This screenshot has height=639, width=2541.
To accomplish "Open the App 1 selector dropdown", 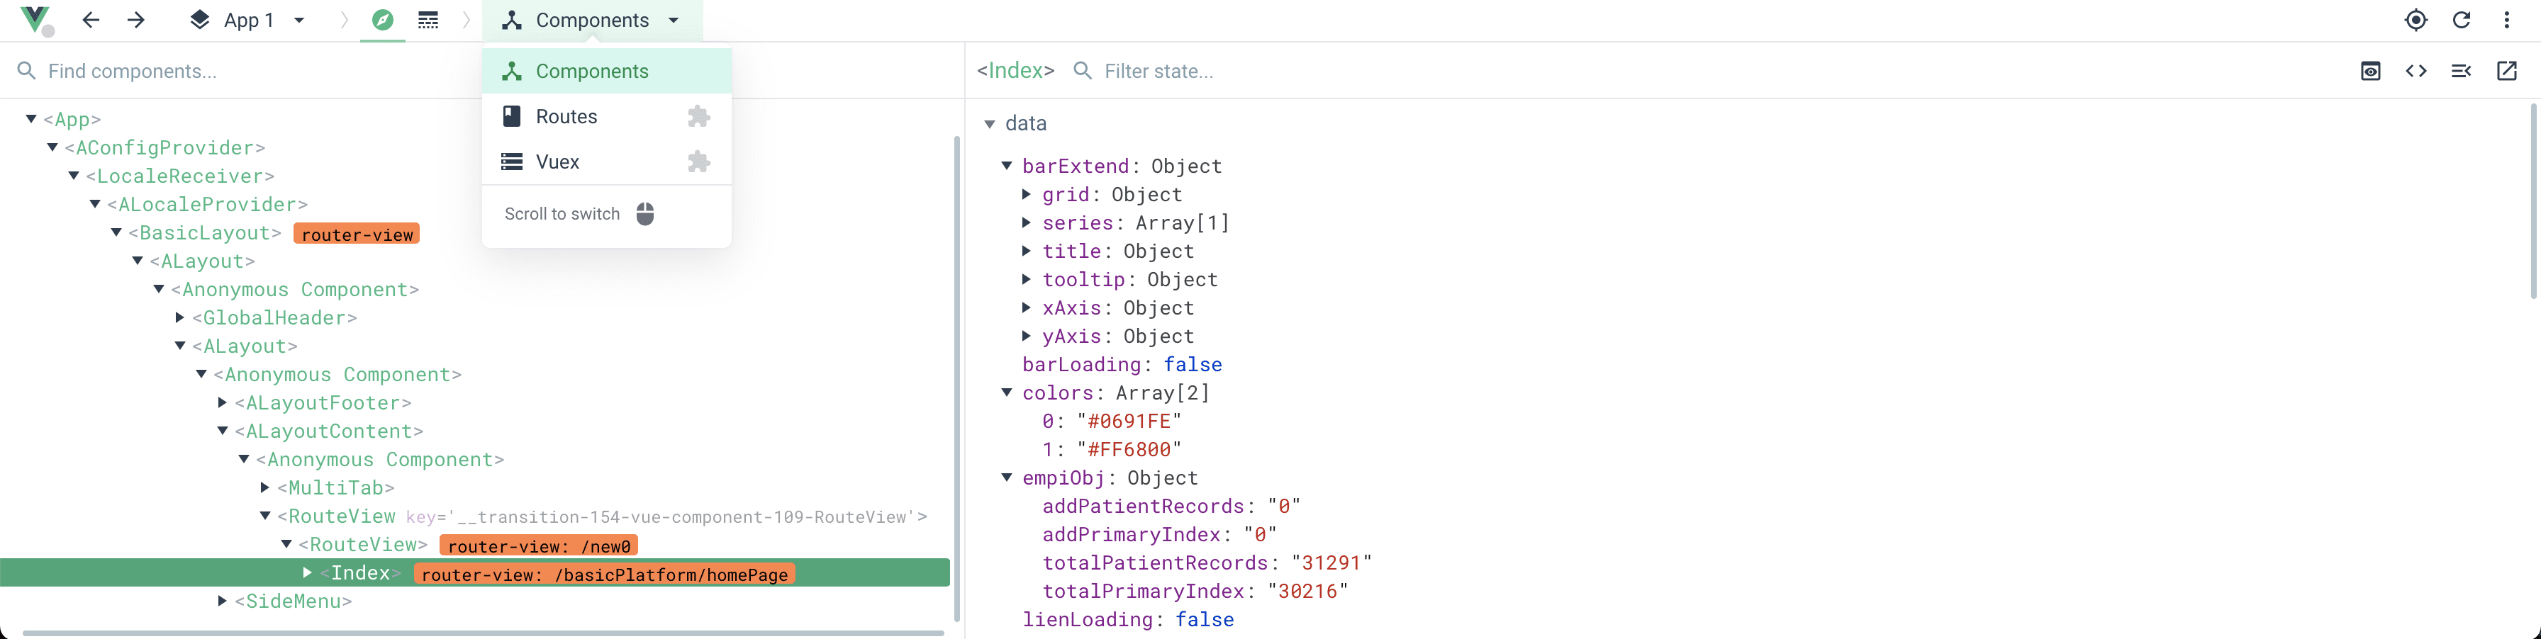I will click(x=247, y=20).
